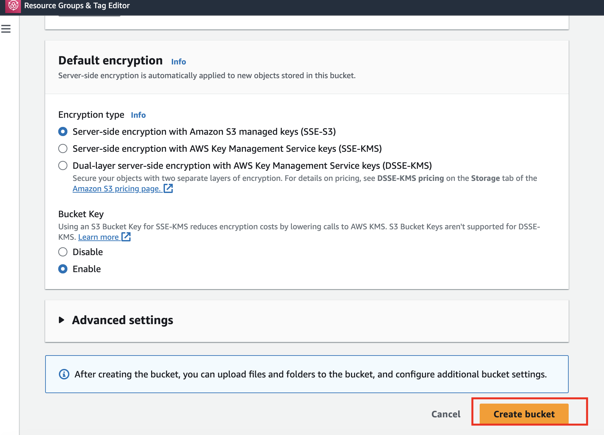Follow the Learn more link about Bucket Keys
Image resolution: width=604 pixels, height=435 pixels.
(x=98, y=237)
